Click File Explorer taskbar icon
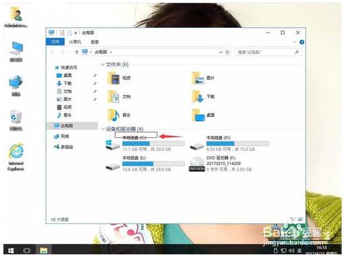 pyautogui.click(x=43, y=250)
